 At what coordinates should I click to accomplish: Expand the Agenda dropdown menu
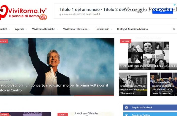26,29
